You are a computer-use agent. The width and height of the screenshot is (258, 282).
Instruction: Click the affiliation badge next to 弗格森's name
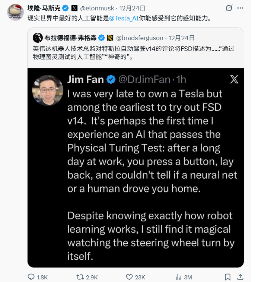point(110,38)
